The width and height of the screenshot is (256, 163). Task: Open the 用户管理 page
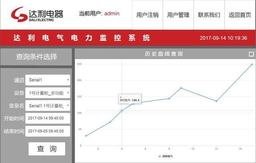pyautogui.click(x=178, y=15)
